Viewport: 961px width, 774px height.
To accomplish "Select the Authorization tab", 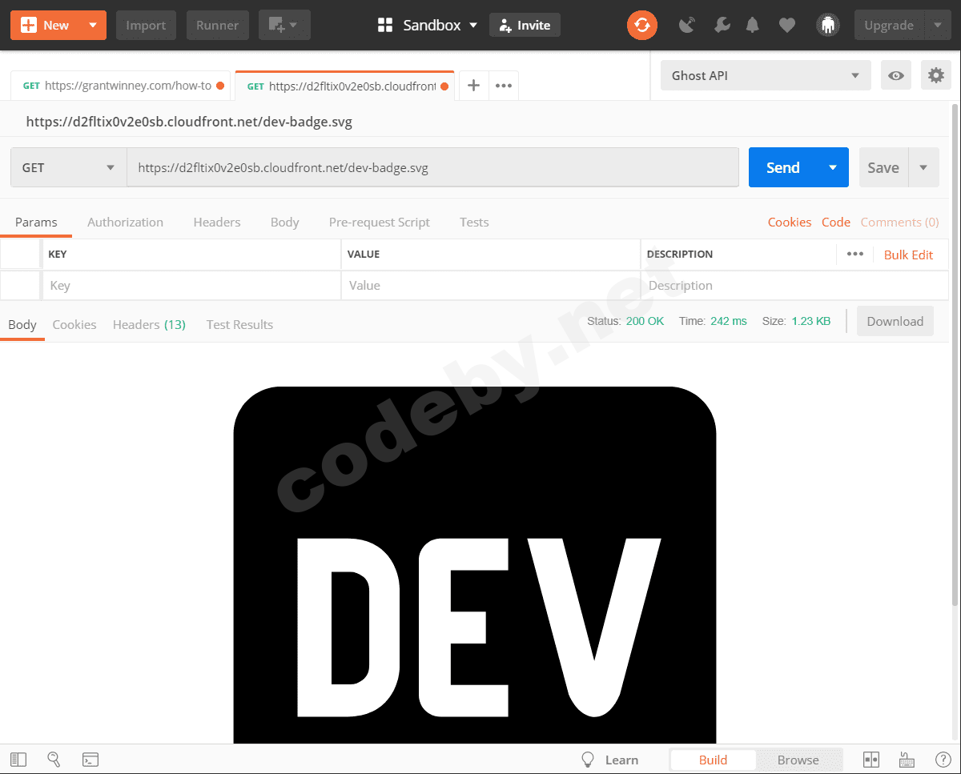I will (125, 222).
